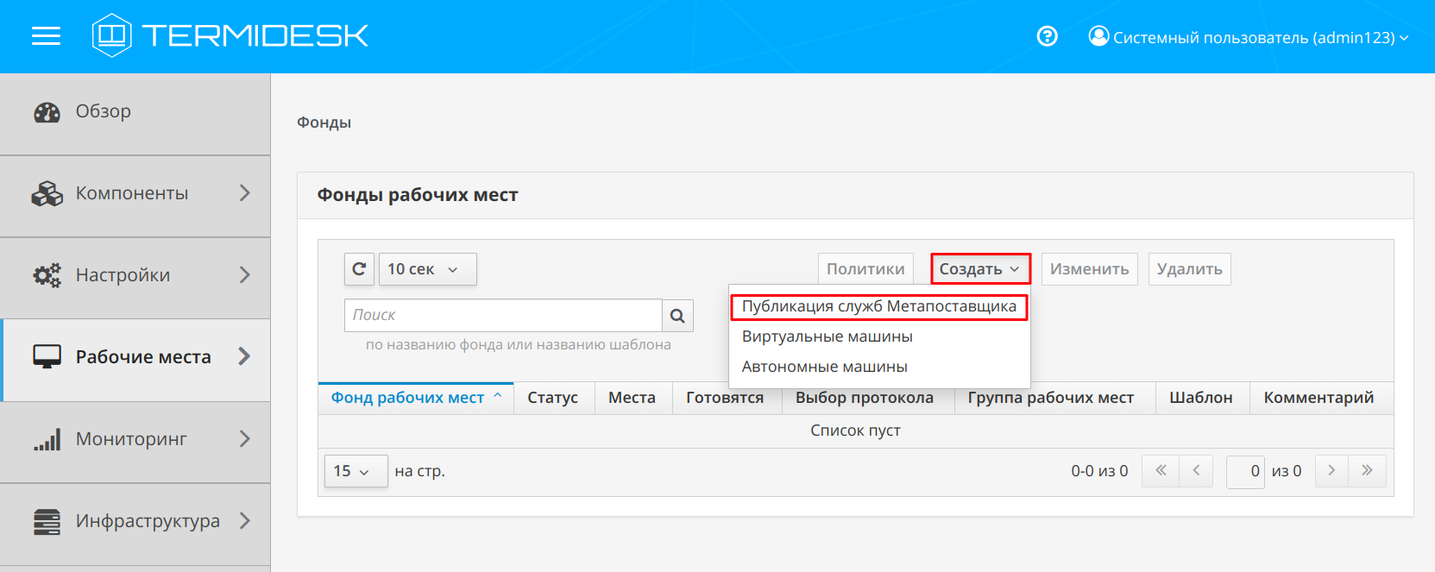Select Публикация служб Метапоставщика menu option

(x=878, y=306)
